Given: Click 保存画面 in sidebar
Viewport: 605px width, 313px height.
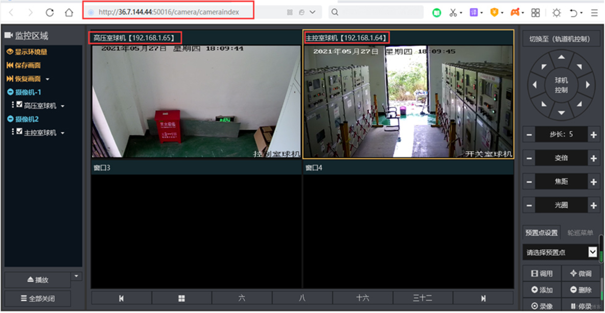Looking at the screenshot, I should pos(24,65).
